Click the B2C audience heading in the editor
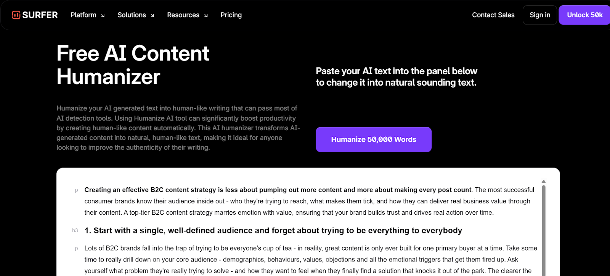 pos(273,230)
